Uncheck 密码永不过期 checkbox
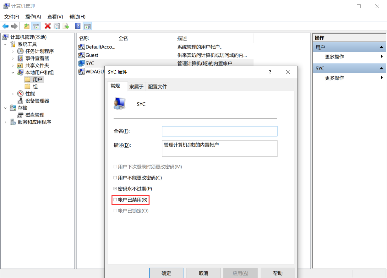Image resolution: width=387 pixels, height=278 pixels. pos(115,189)
